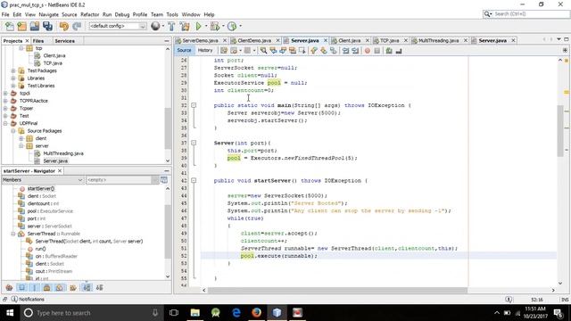The image size is (571, 321).
Task: Open the Navigate menu
Action: (x=48, y=14)
